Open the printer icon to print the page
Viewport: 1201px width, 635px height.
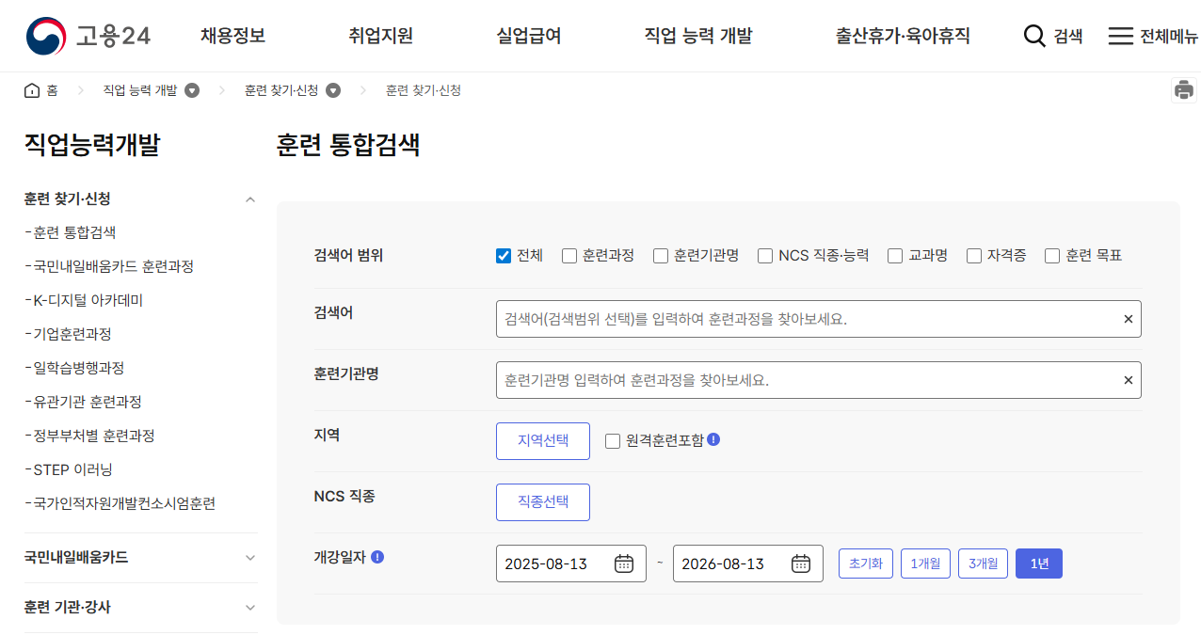click(x=1184, y=89)
